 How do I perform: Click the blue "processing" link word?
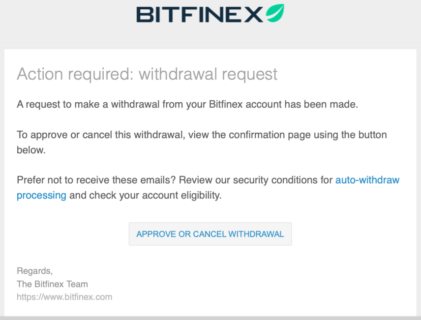click(x=41, y=195)
